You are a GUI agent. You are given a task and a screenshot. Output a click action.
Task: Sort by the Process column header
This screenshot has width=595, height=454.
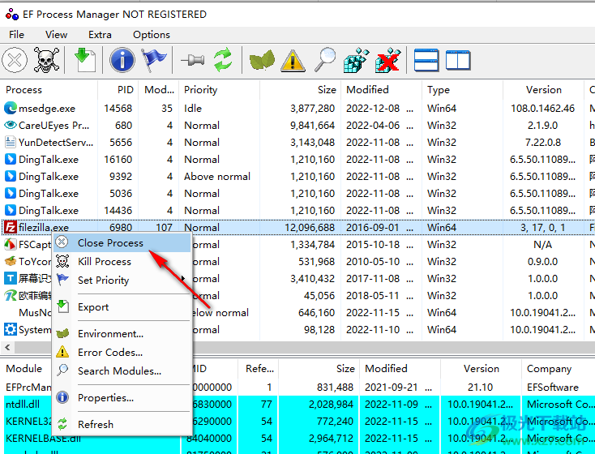coord(49,90)
